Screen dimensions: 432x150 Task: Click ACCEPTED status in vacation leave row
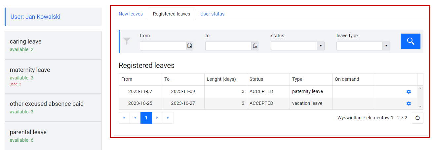point(268,104)
